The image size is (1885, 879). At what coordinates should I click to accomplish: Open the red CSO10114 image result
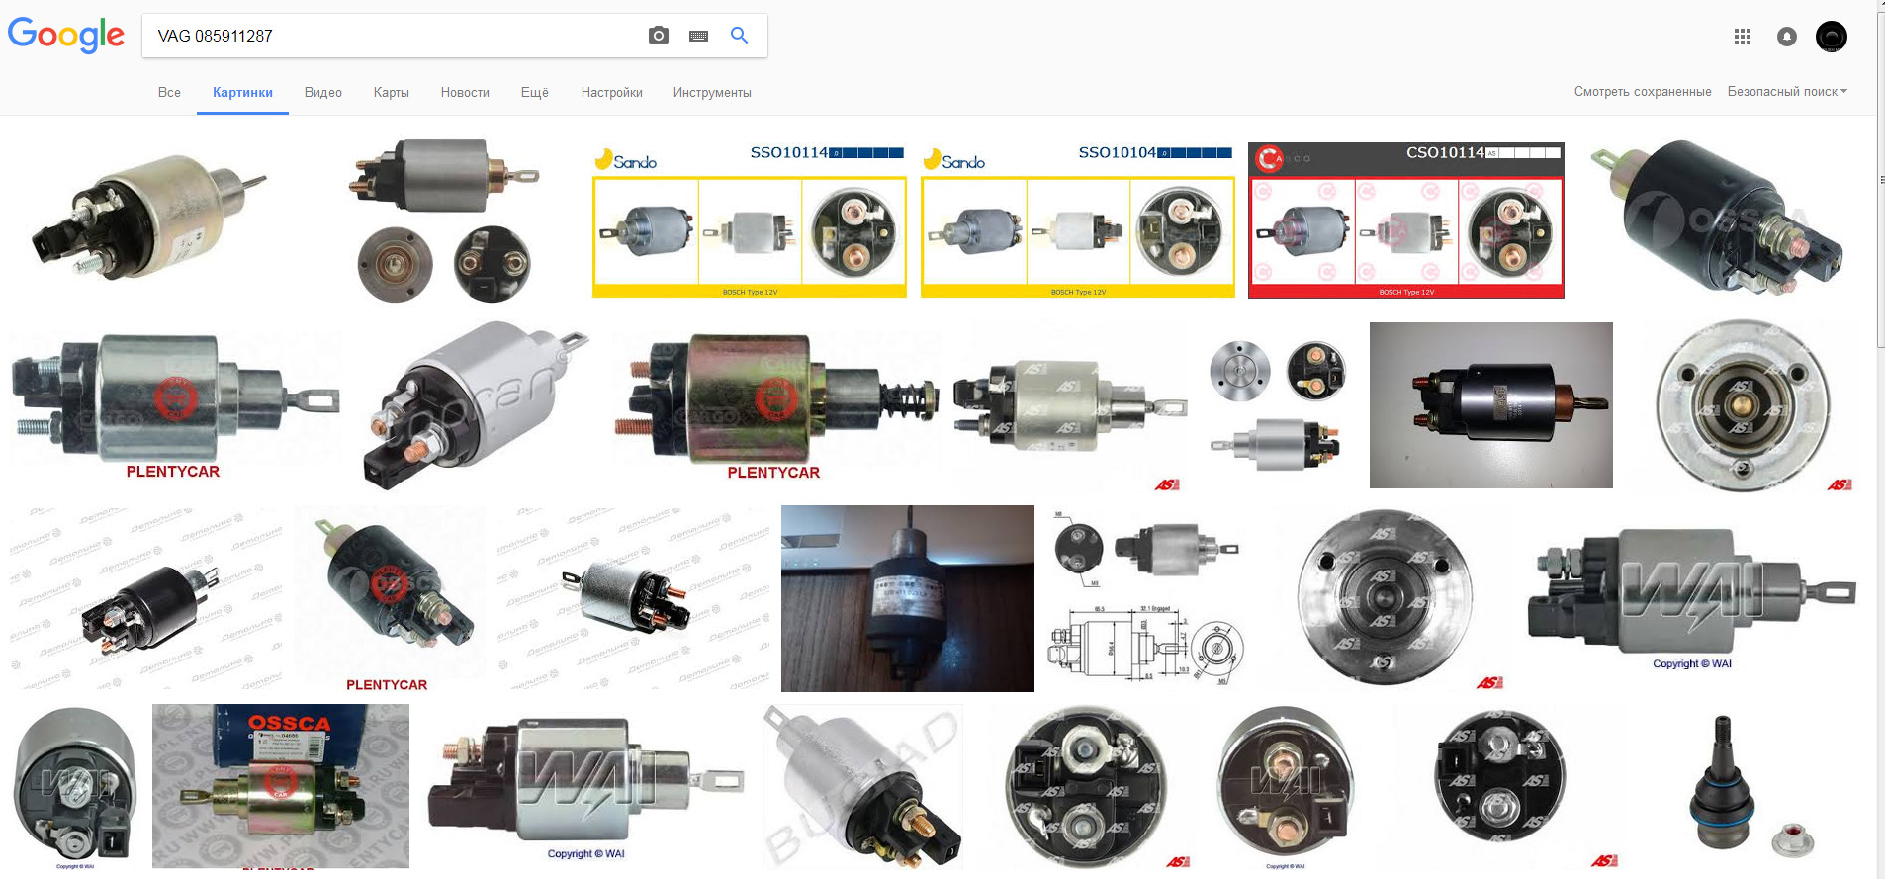coord(1406,220)
